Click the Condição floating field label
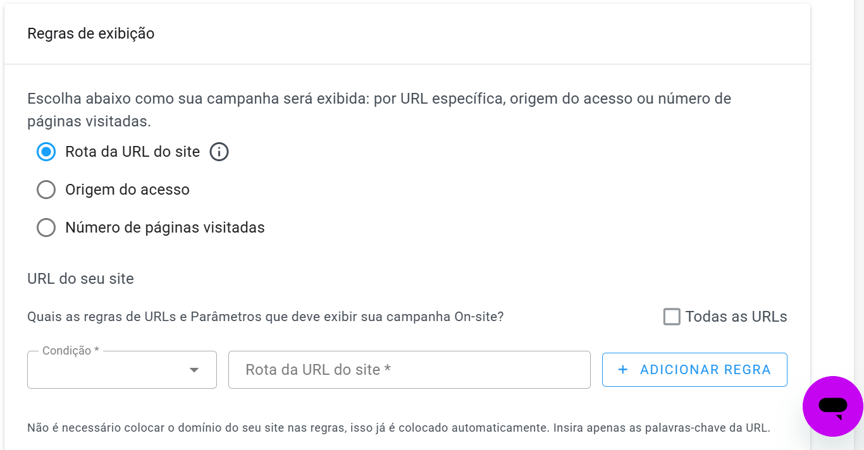 coord(70,351)
